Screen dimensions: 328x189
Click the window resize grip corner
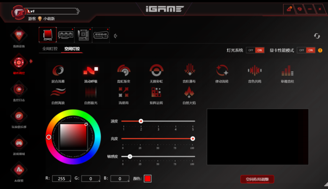[326, 184]
